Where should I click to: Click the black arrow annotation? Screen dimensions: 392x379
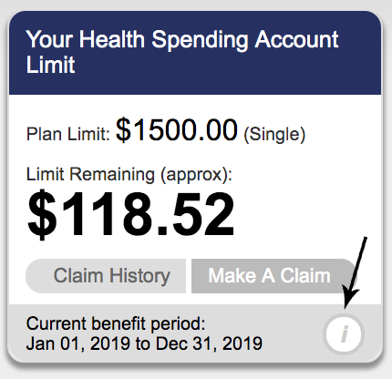coord(355,272)
